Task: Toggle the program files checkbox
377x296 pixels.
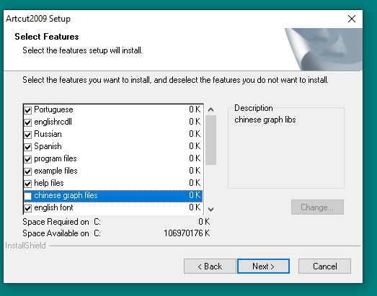Action: [28, 159]
